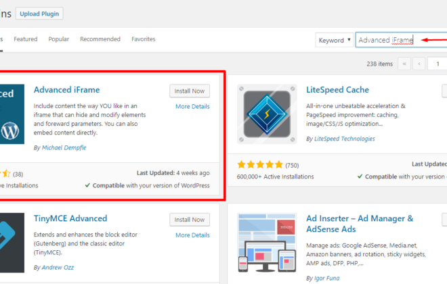
Task: View More Details for Advanced iFrame
Action: point(192,106)
